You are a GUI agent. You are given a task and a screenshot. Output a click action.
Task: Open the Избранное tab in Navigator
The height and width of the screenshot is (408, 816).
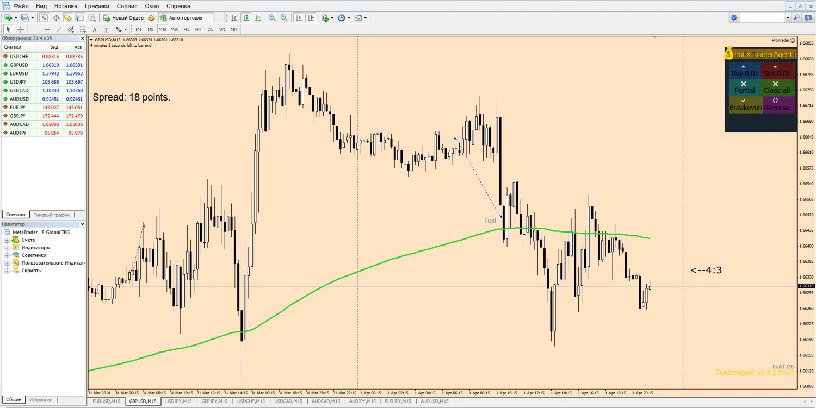pyautogui.click(x=41, y=400)
